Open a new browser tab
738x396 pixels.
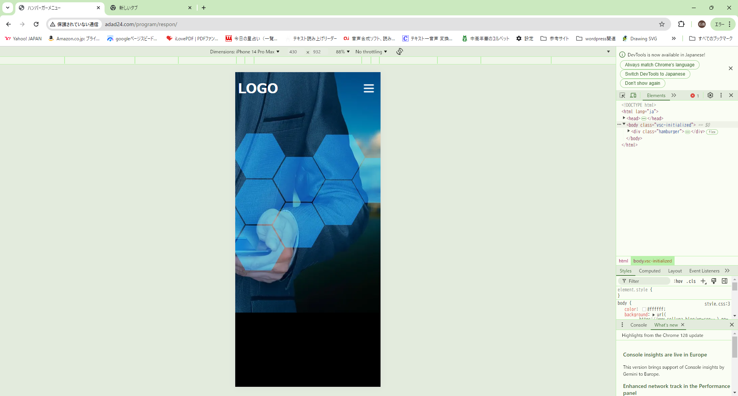204,8
